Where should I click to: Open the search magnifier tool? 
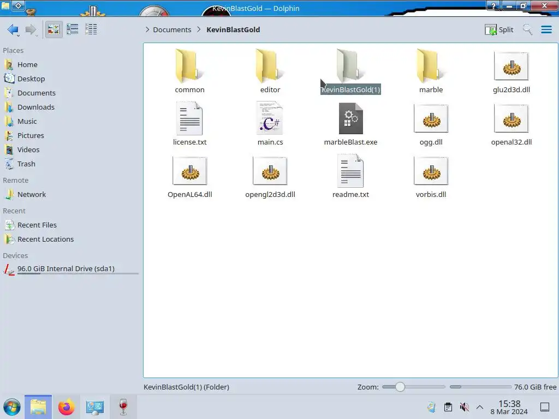527,29
